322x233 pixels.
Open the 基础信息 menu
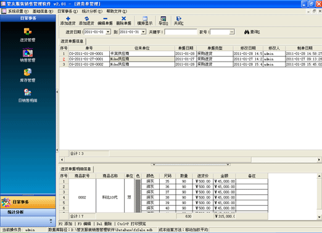pos(43,11)
